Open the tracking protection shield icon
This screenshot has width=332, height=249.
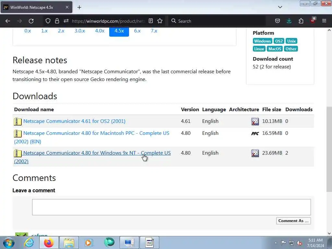click(48, 21)
